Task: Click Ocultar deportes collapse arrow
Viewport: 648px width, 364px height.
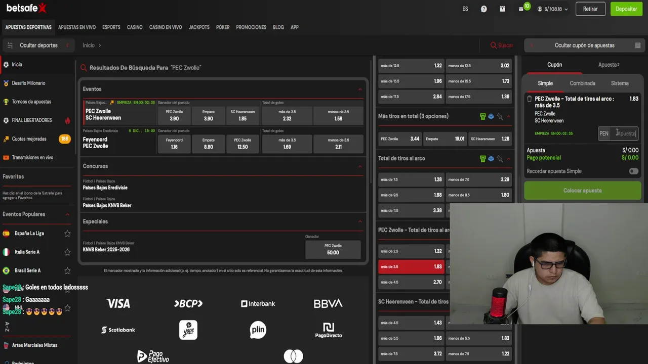Action: pos(67,45)
